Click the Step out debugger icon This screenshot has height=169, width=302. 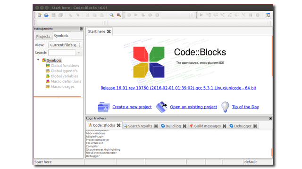[230, 15]
